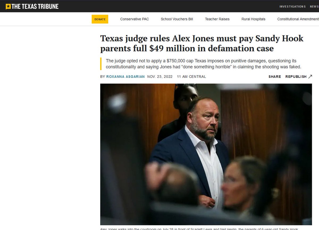Open the News menu item
Screen dimensions: 319x230
pyautogui.click(x=314, y=7)
